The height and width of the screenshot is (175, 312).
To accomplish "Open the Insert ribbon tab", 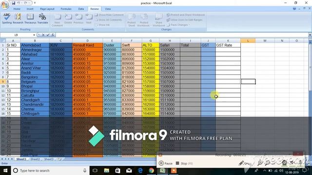I will coord(30,9).
